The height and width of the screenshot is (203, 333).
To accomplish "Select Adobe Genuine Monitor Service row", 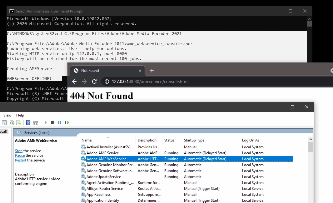I will tap(187, 165).
